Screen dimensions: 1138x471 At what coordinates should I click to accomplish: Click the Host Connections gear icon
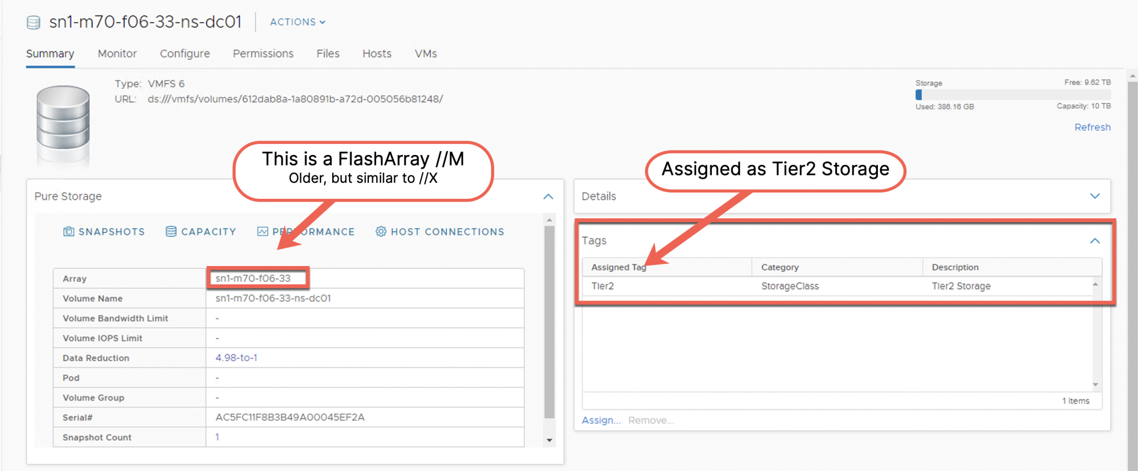[x=381, y=232]
